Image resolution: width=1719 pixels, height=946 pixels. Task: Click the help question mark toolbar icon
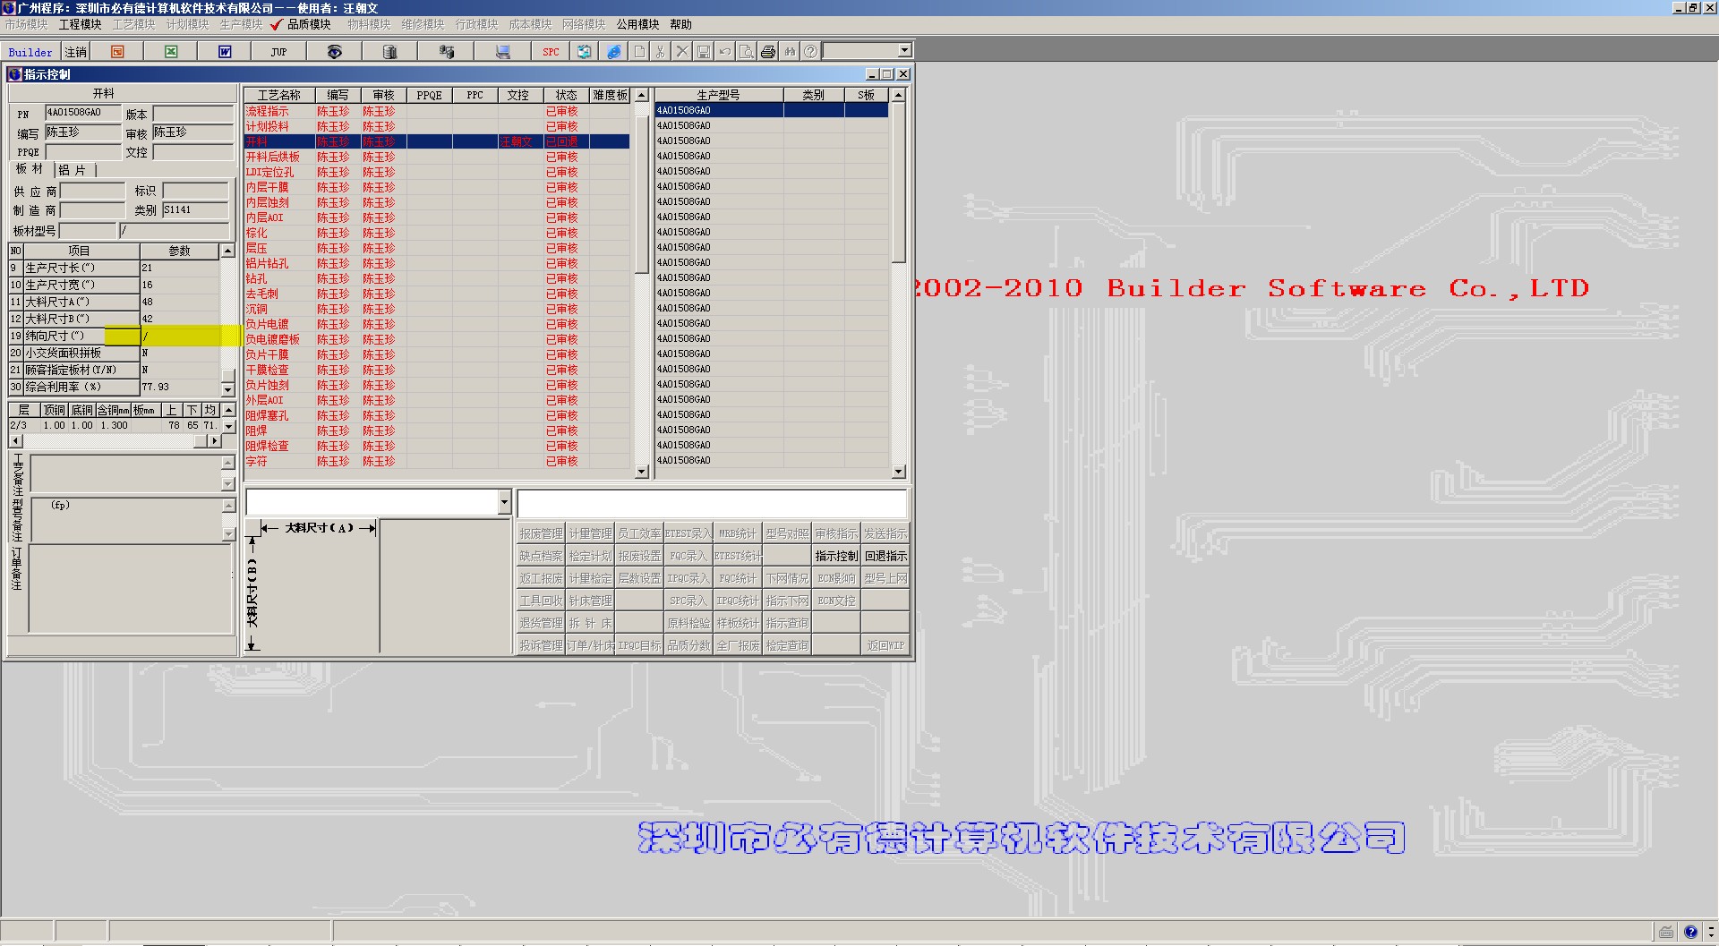(x=810, y=52)
